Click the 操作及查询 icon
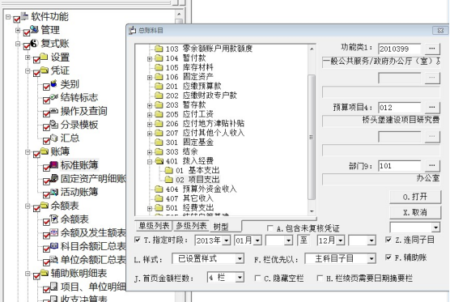 54,111
